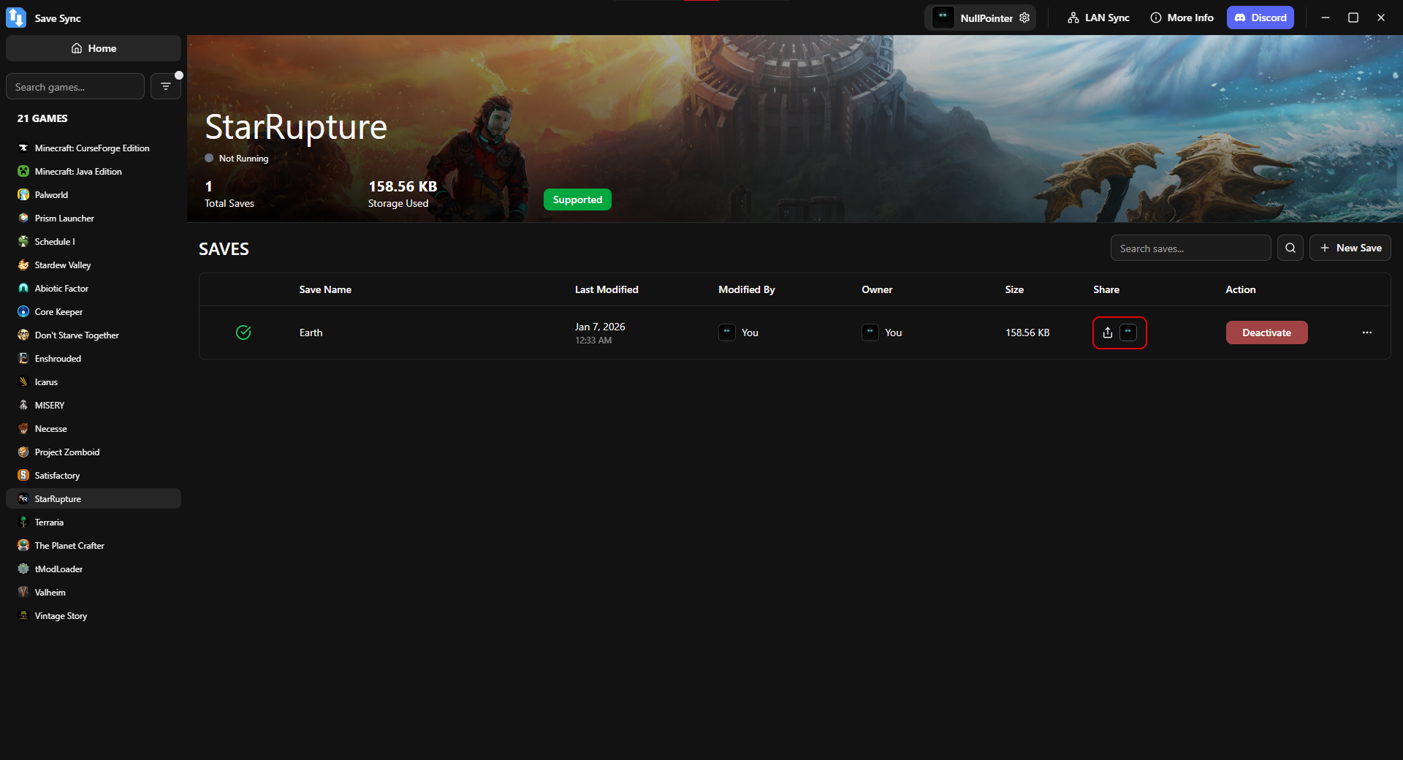Click the Not Running status text

[x=243, y=158]
